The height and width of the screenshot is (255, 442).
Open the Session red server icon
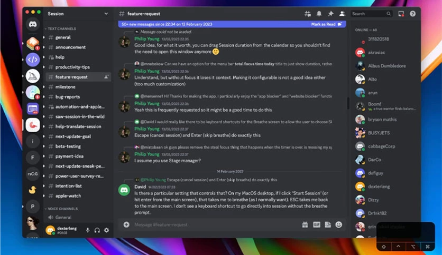33,125
